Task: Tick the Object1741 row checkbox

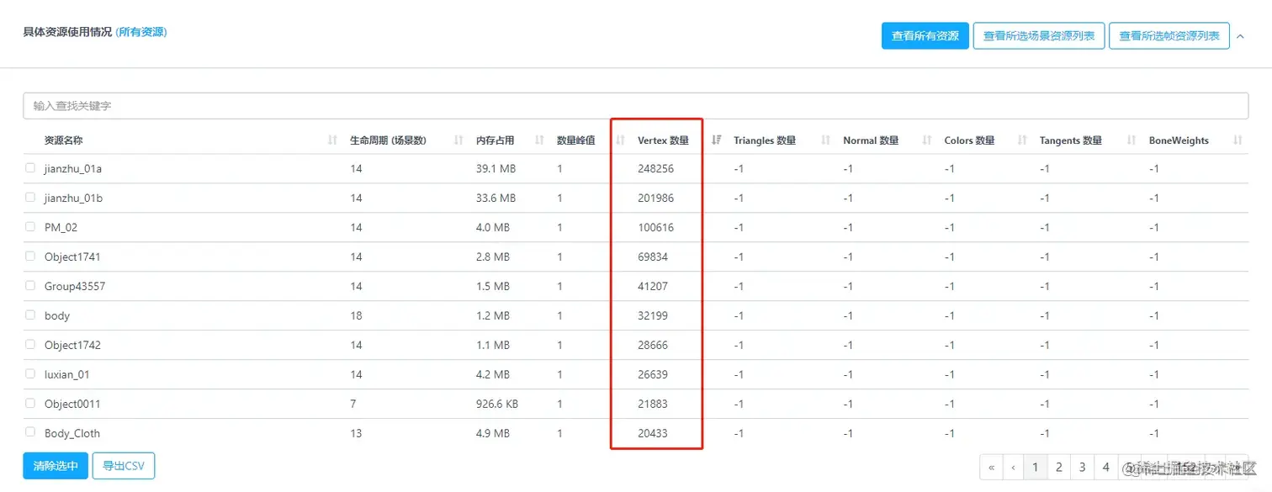Action: (30, 257)
